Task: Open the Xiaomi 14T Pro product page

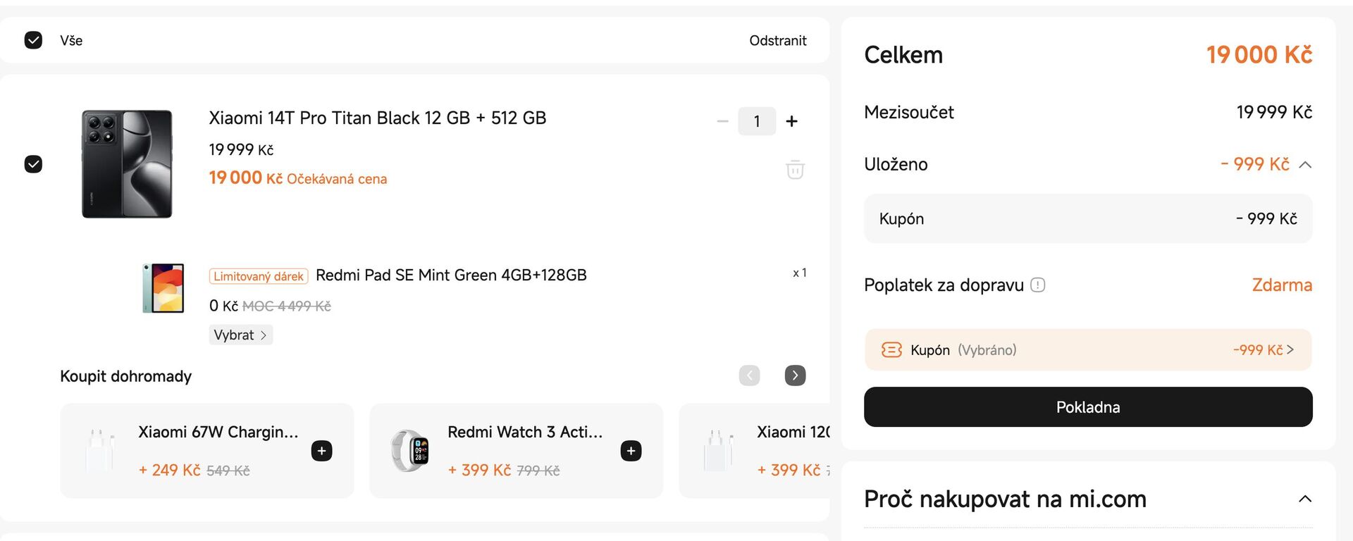Action: [378, 118]
